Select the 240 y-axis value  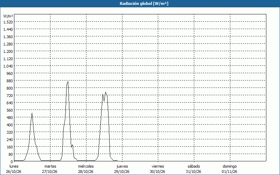pyautogui.click(x=10, y=139)
